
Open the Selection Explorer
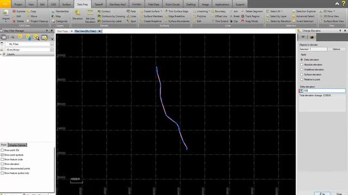pos(304,11)
